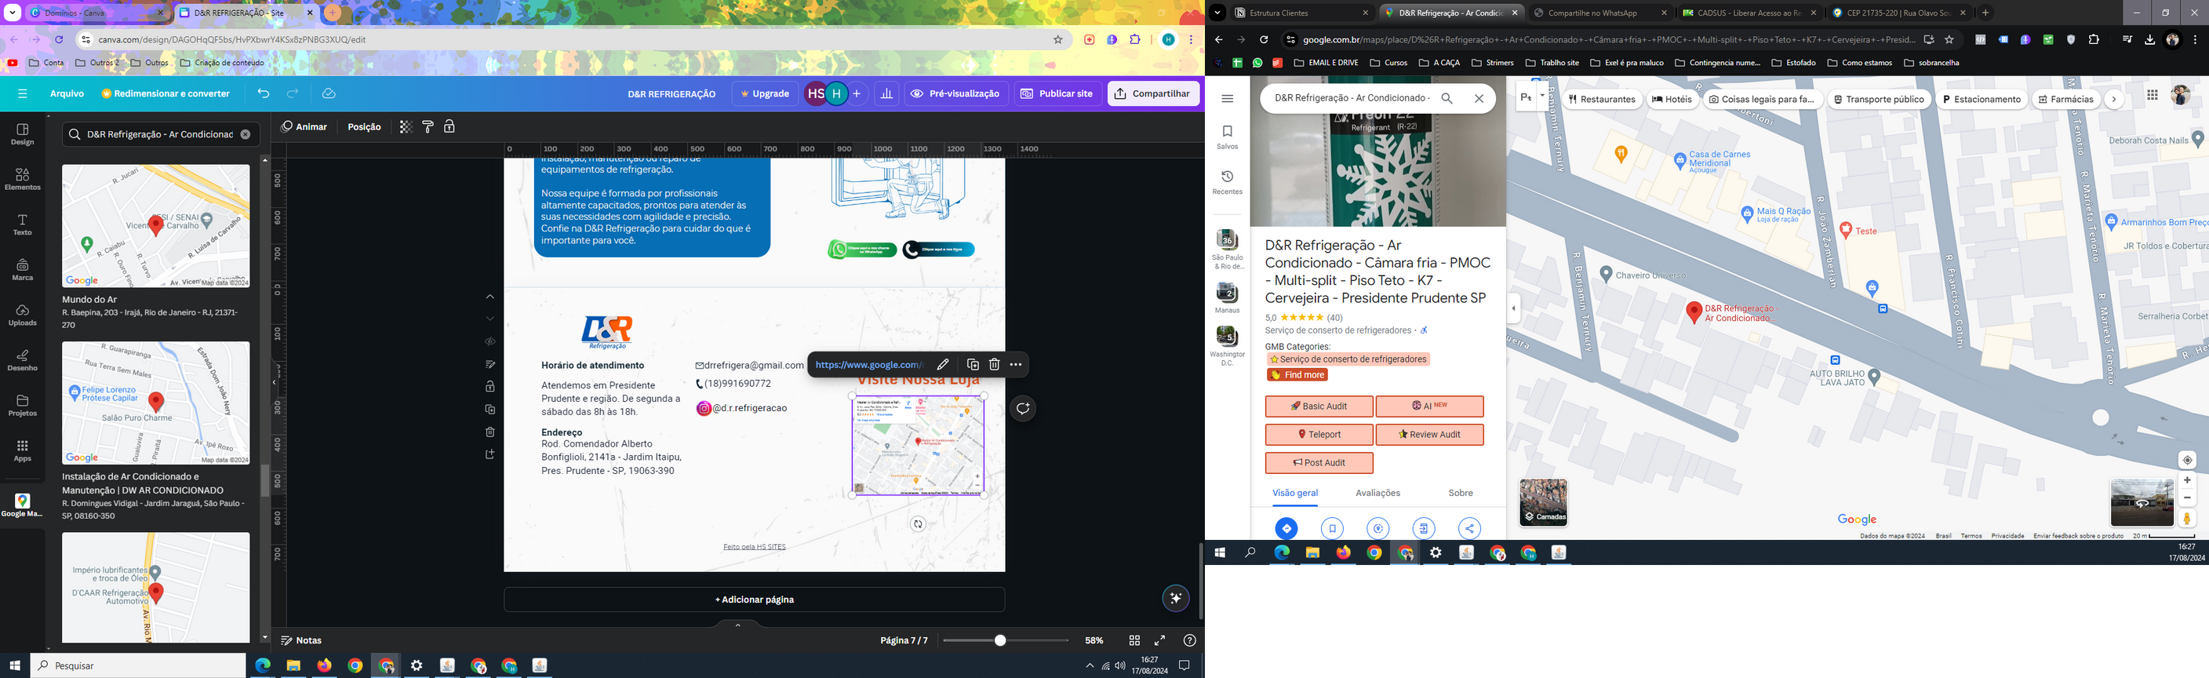Open the Design side panel
2209x678 pixels.
(22, 134)
